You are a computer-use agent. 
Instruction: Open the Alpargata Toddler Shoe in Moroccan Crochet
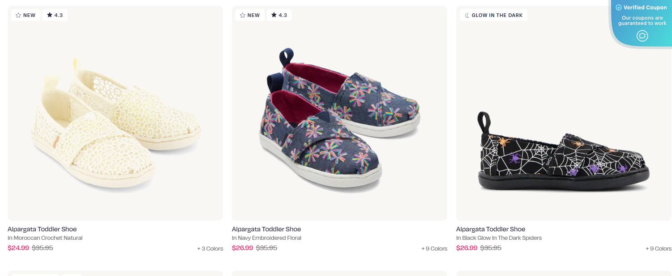[42, 229]
